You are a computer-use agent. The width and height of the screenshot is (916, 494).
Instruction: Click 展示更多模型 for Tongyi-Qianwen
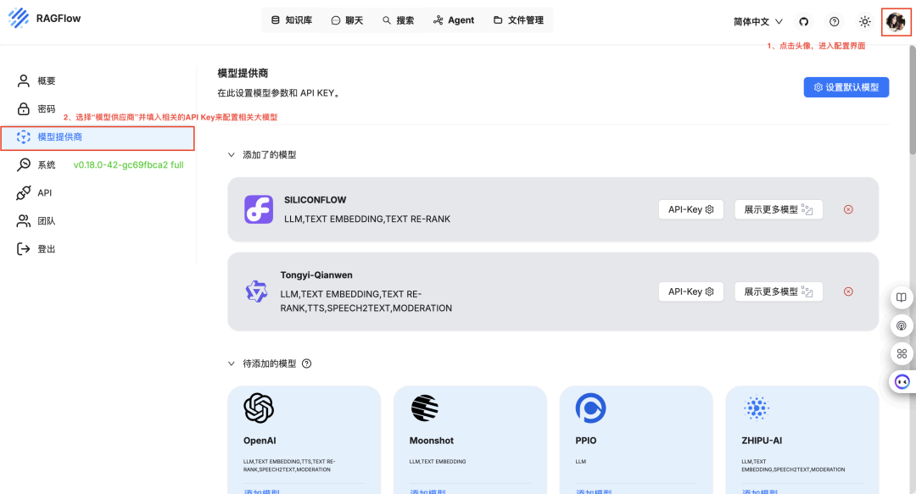point(779,291)
